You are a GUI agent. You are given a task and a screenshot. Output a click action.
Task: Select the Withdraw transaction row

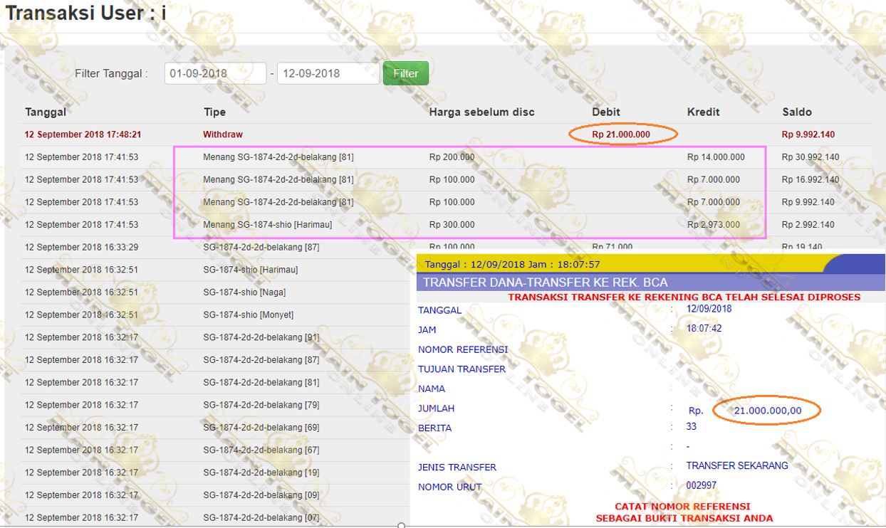coord(445,134)
